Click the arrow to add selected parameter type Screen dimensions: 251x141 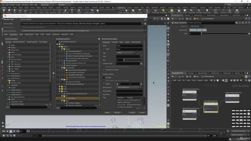[x=53, y=73]
